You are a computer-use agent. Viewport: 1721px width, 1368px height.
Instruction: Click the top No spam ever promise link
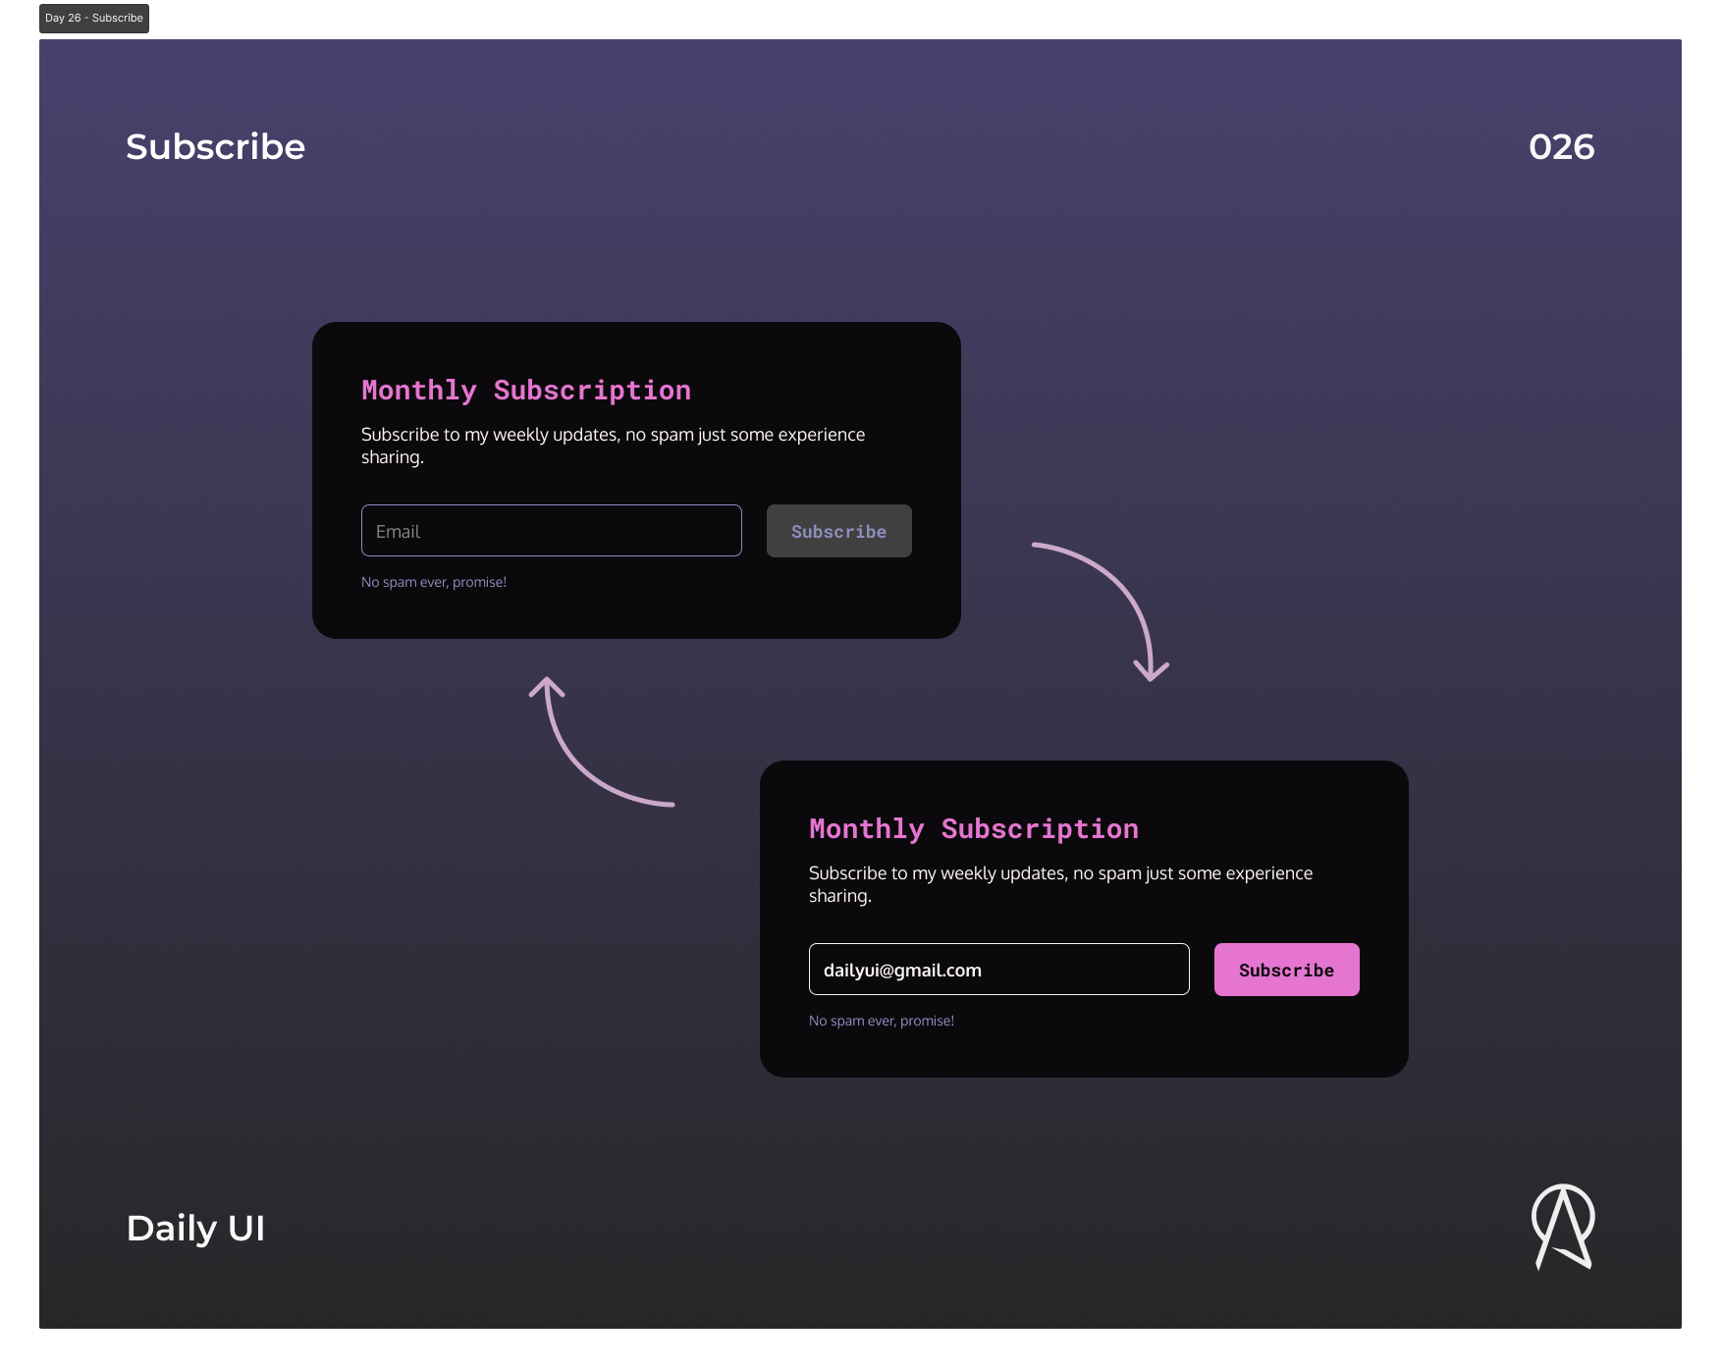point(434,581)
